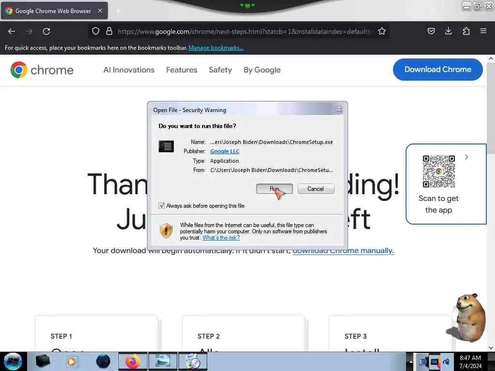
Task: Open the hamburger application menu
Action: [483, 31]
